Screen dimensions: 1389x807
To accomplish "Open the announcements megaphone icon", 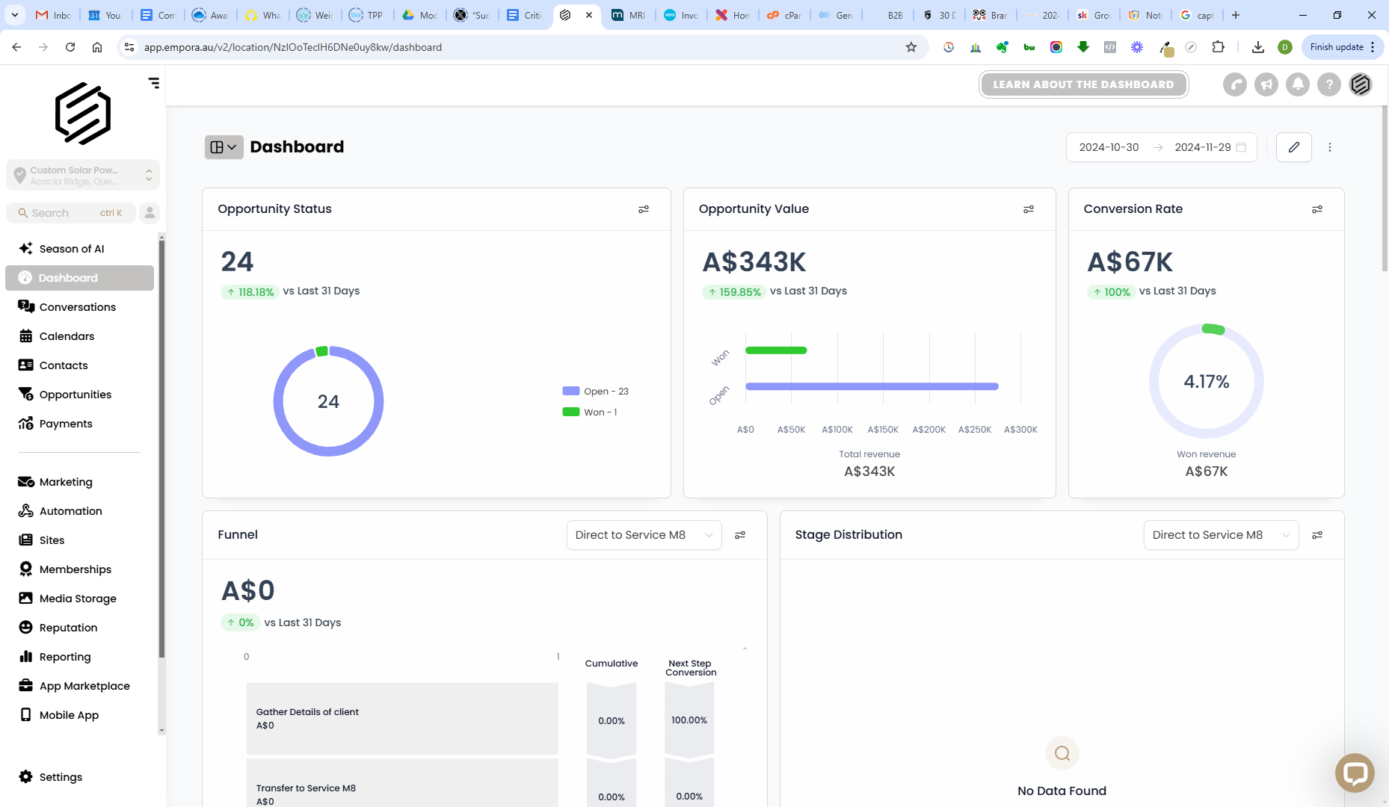I will point(1266,84).
